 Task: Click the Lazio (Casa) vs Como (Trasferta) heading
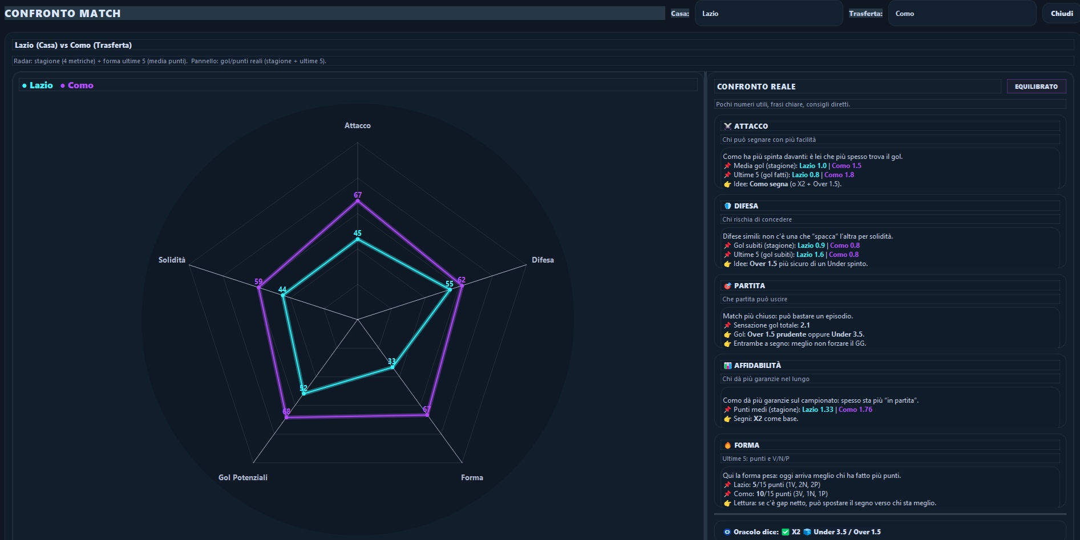click(72, 44)
